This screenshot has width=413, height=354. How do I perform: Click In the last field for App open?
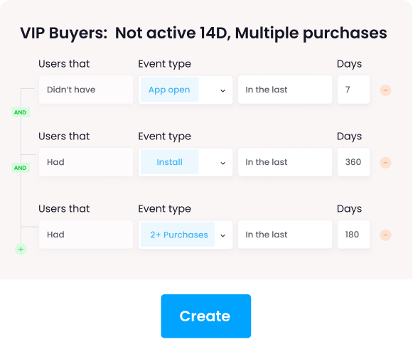(285, 90)
